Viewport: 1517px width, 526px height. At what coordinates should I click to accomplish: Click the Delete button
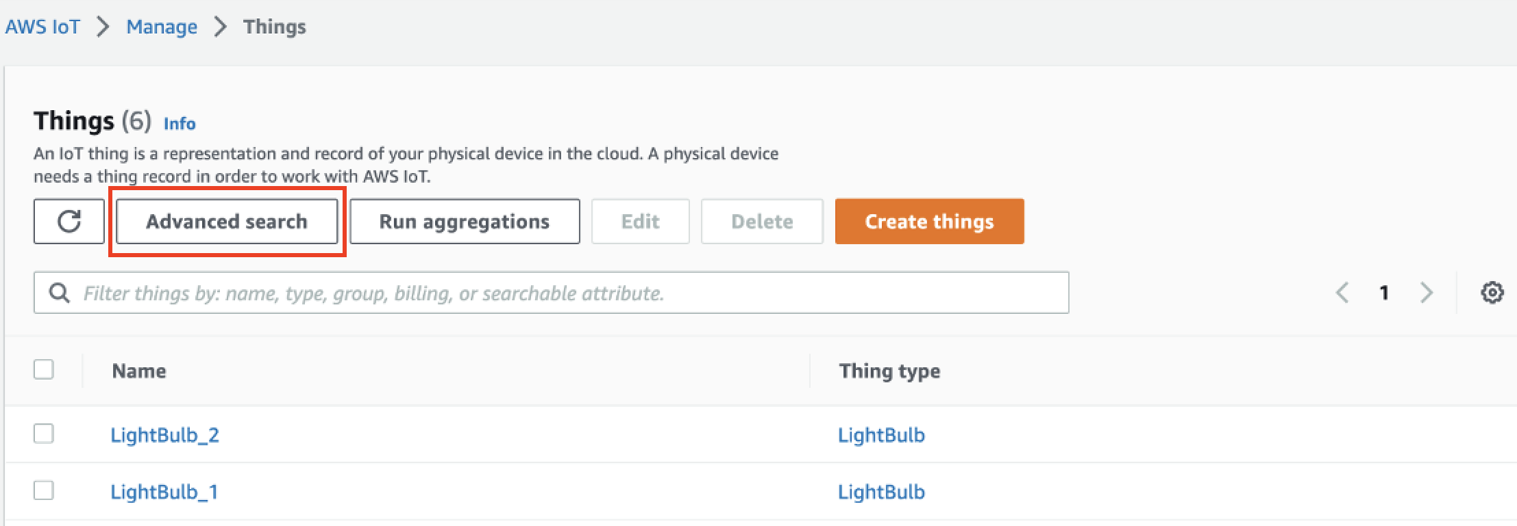(762, 222)
